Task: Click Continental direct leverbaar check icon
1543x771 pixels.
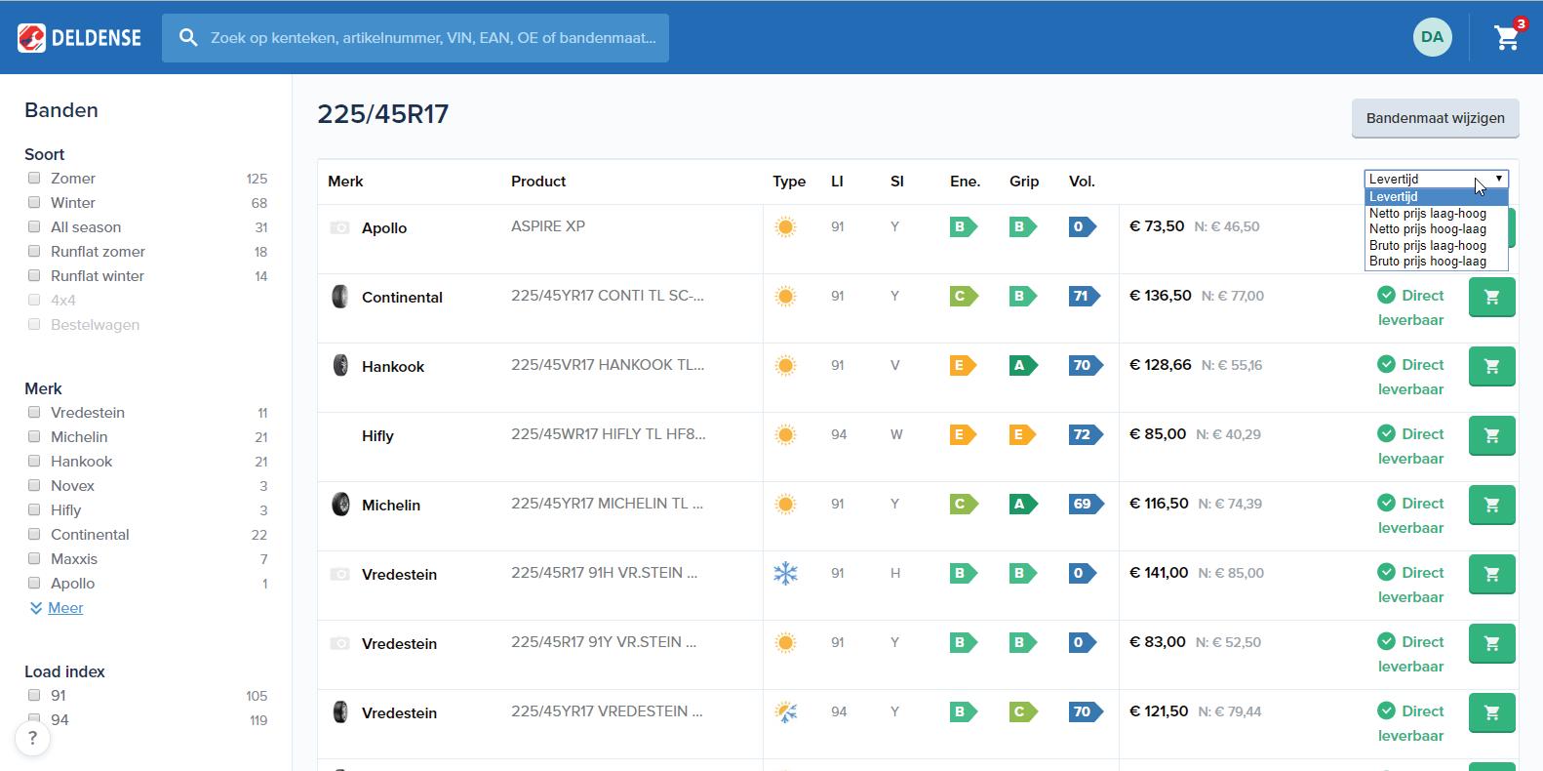Action: [x=1386, y=295]
